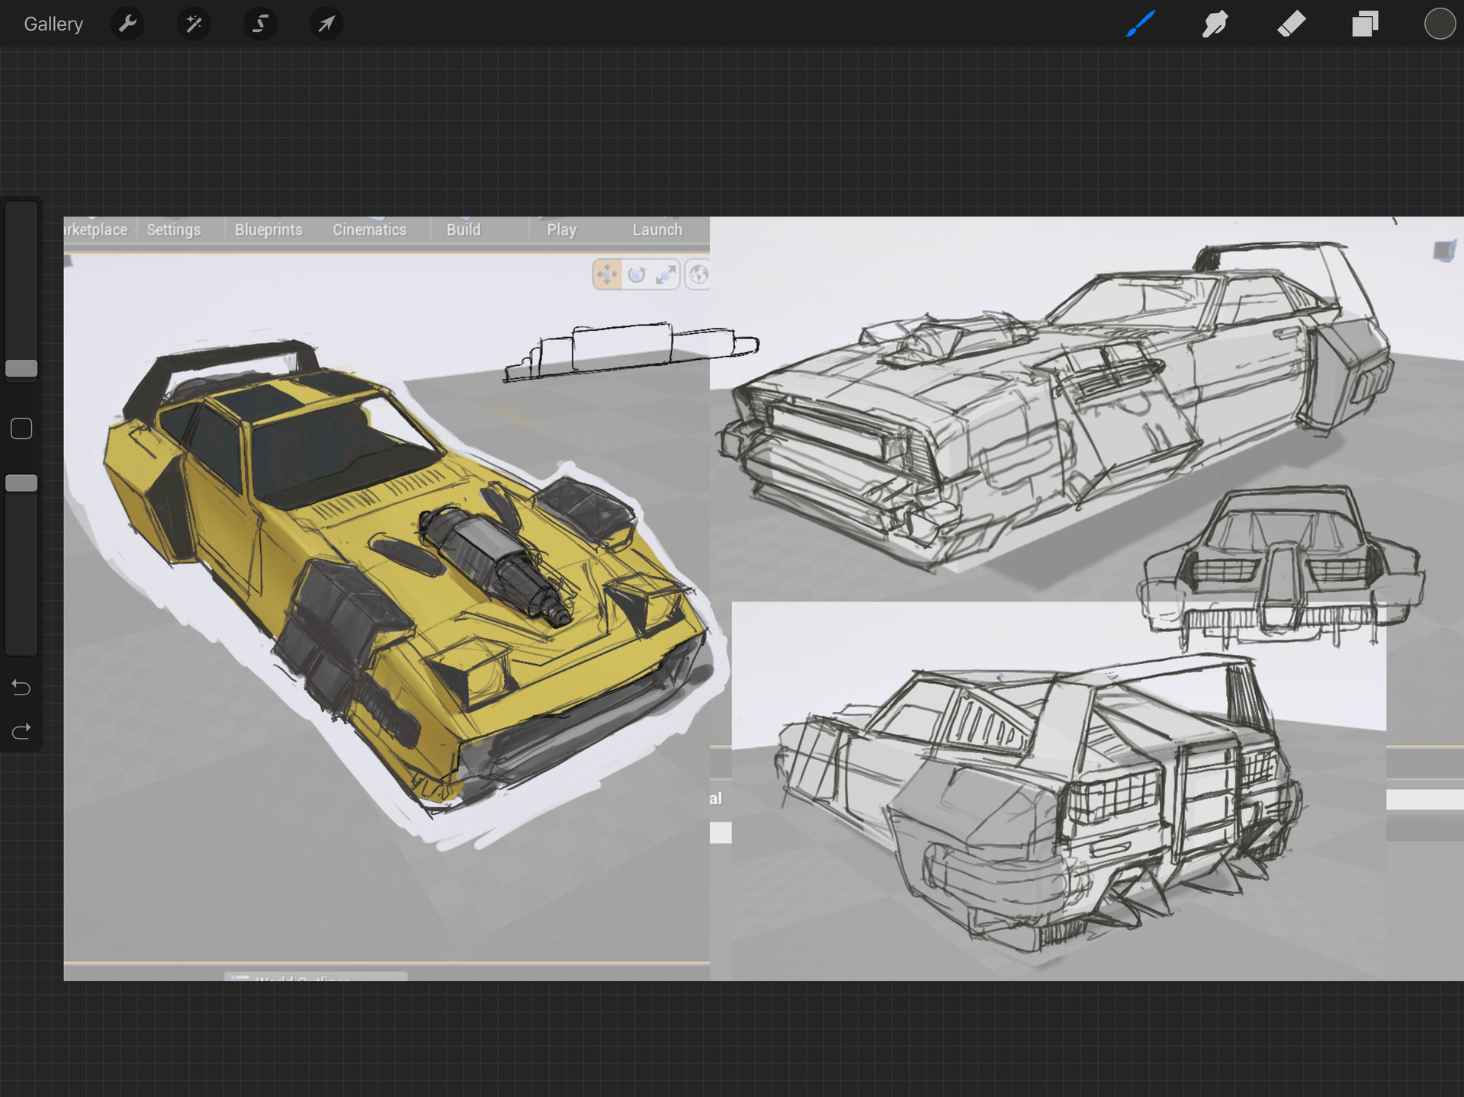Open the active color swatch
Viewport: 1464px width, 1097px height.
tap(1440, 24)
